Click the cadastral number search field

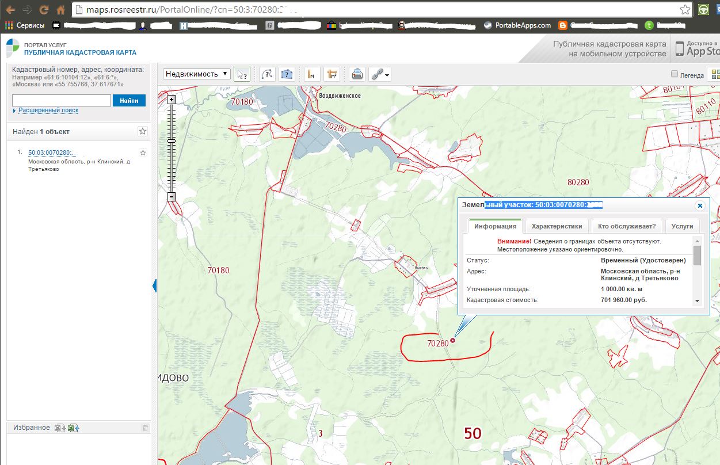click(61, 100)
